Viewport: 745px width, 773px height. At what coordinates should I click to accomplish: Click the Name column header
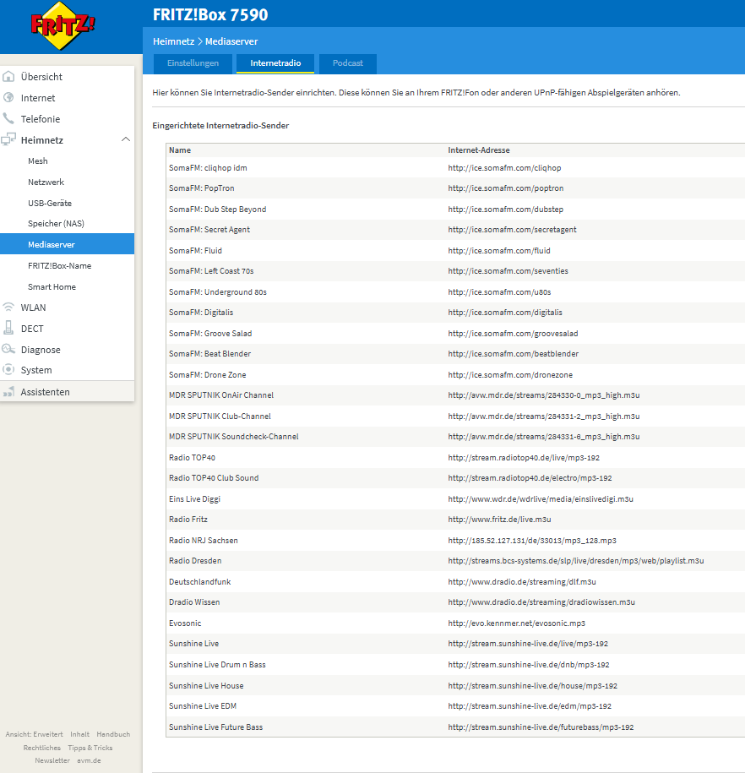click(180, 150)
